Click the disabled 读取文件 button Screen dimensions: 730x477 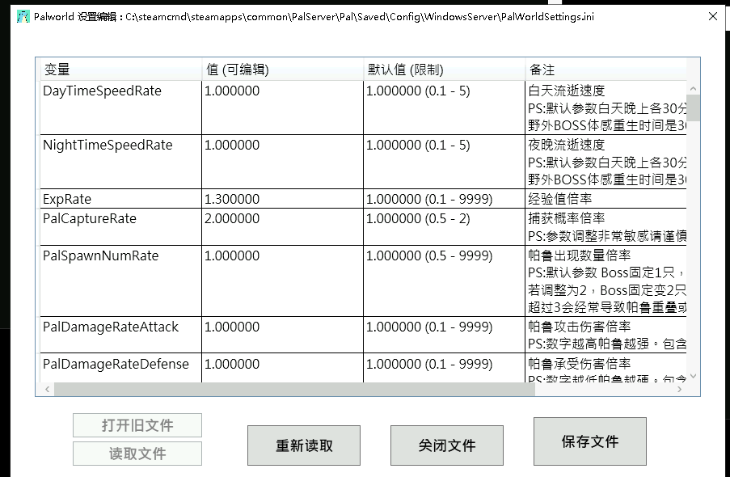137,454
